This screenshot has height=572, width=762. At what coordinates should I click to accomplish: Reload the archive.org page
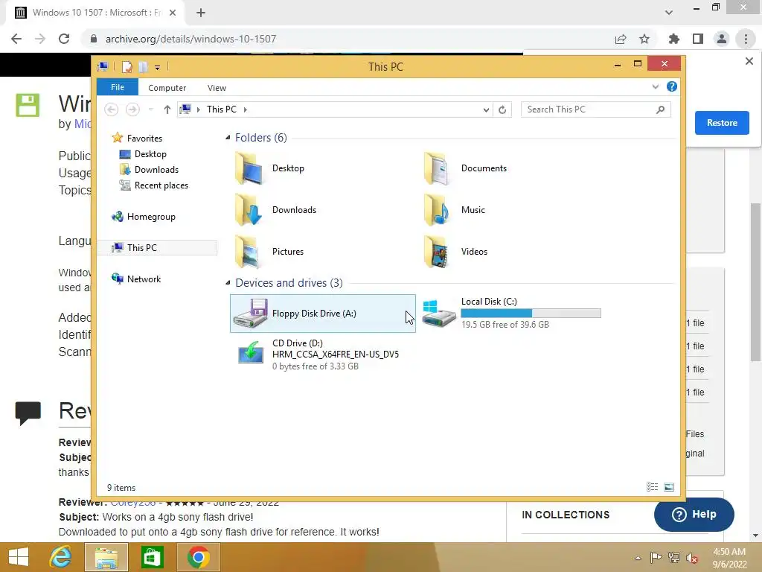64,39
